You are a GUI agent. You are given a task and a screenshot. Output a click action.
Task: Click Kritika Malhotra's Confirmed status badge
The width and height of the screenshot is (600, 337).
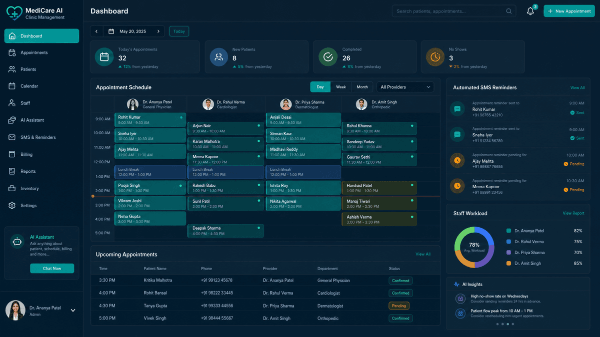coord(400,281)
